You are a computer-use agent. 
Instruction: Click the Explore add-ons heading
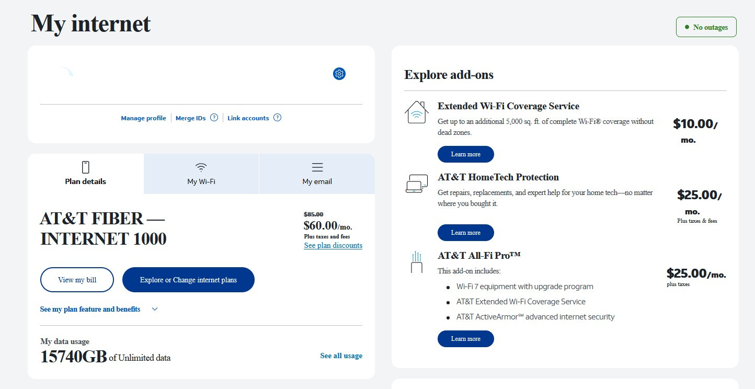click(x=449, y=75)
